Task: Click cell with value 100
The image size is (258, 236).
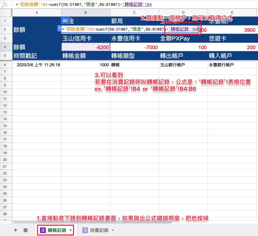Action: coord(183,47)
